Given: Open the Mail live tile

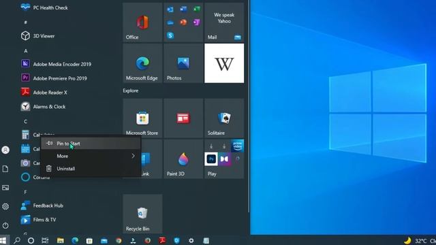Looking at the screenshot, I should click(224, 22).
